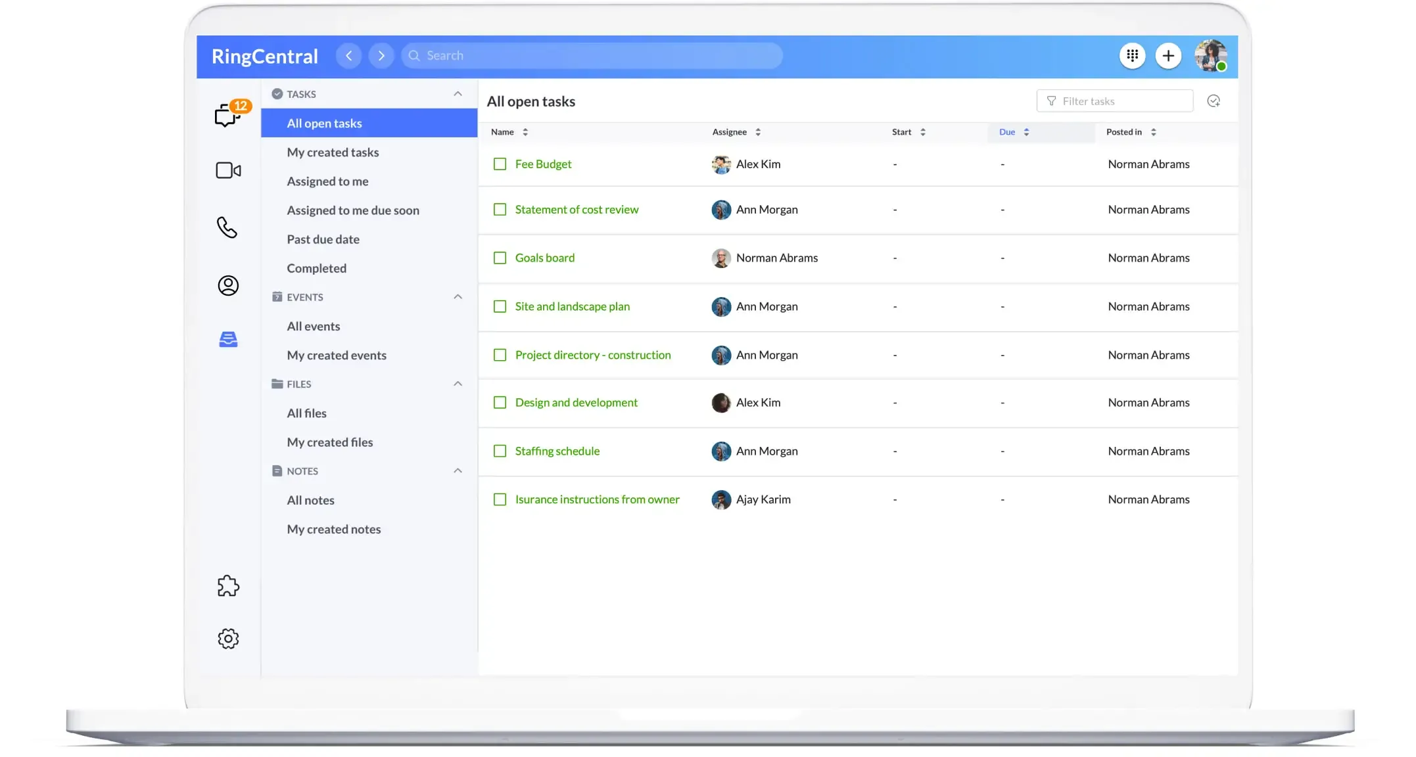Open the Settings gear icon
1416x757 pixels.
pos(228,638)
